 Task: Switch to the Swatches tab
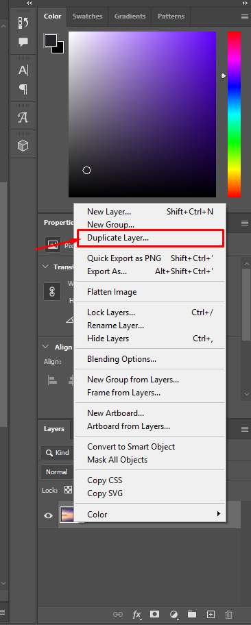click(x=87, y=16)
